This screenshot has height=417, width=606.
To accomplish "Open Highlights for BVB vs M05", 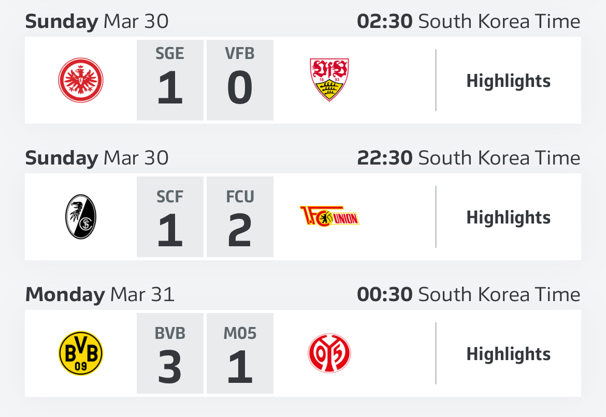I will (x=509, y=354).
